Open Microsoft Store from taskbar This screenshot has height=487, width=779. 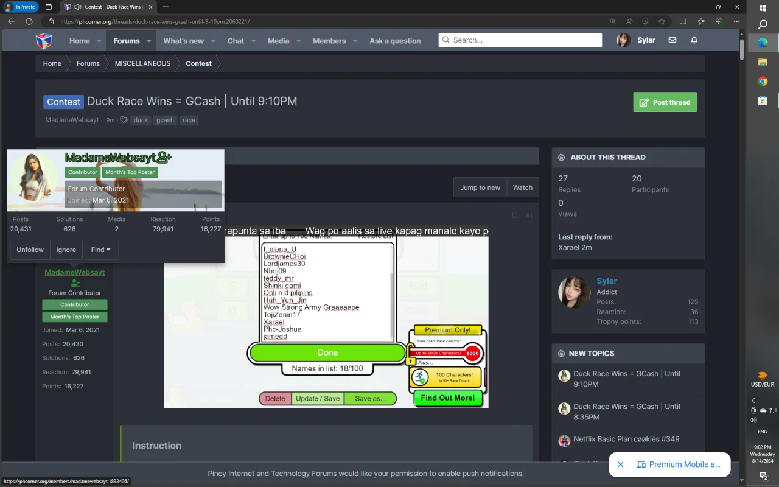[x=763, y=100]
